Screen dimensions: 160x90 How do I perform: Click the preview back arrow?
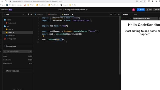(x=123, y=18)
